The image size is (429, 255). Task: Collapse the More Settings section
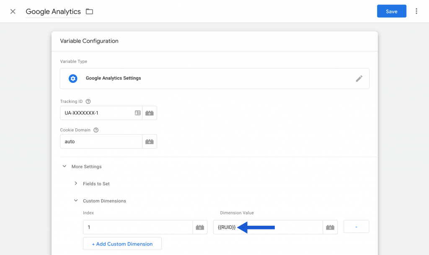[64, 166]
